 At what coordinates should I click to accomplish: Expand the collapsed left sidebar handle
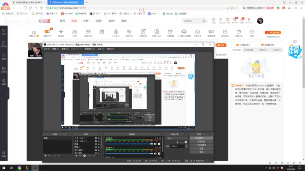[x=8, y=93]
